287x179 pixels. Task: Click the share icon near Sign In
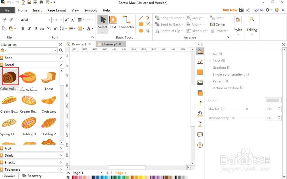248,10
